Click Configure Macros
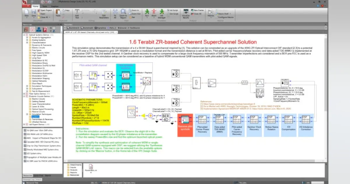 tap(224, 17)
